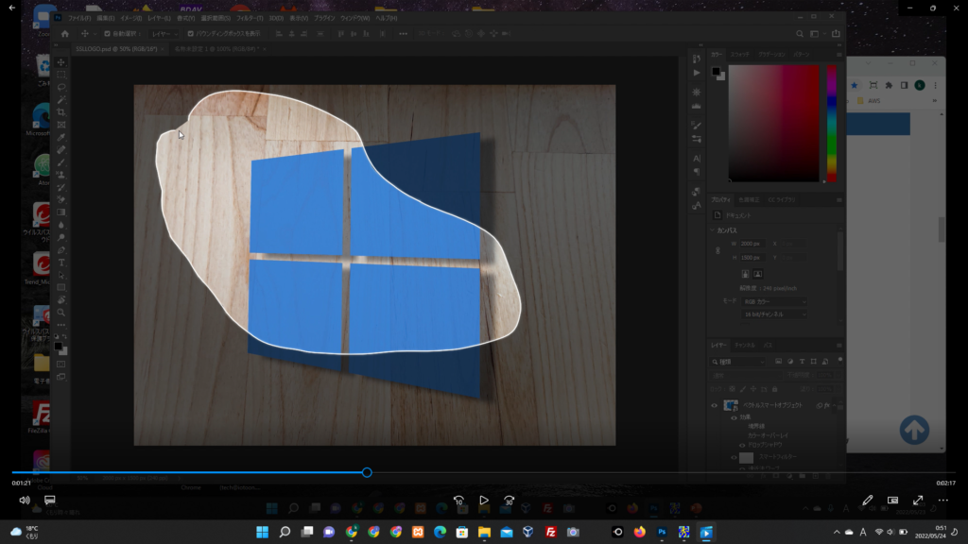Select the Zoom tool
The height and width of the screenshot is (544, 968).
61,312
